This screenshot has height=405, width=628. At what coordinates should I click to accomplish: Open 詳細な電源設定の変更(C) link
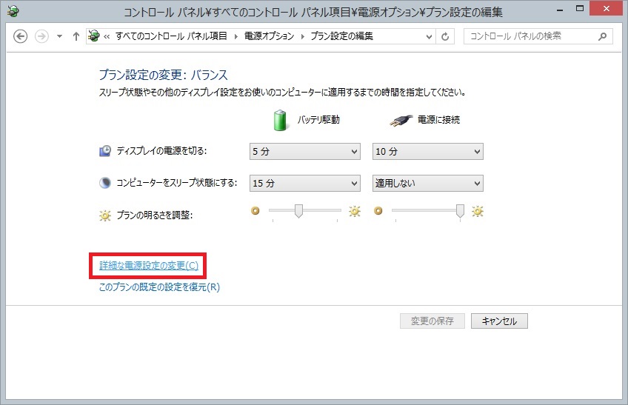149,266
